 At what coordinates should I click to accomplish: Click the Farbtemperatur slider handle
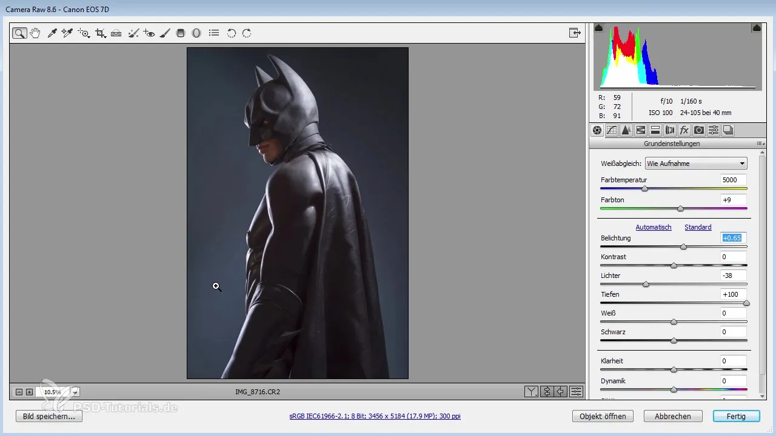(x=645, y=189)
